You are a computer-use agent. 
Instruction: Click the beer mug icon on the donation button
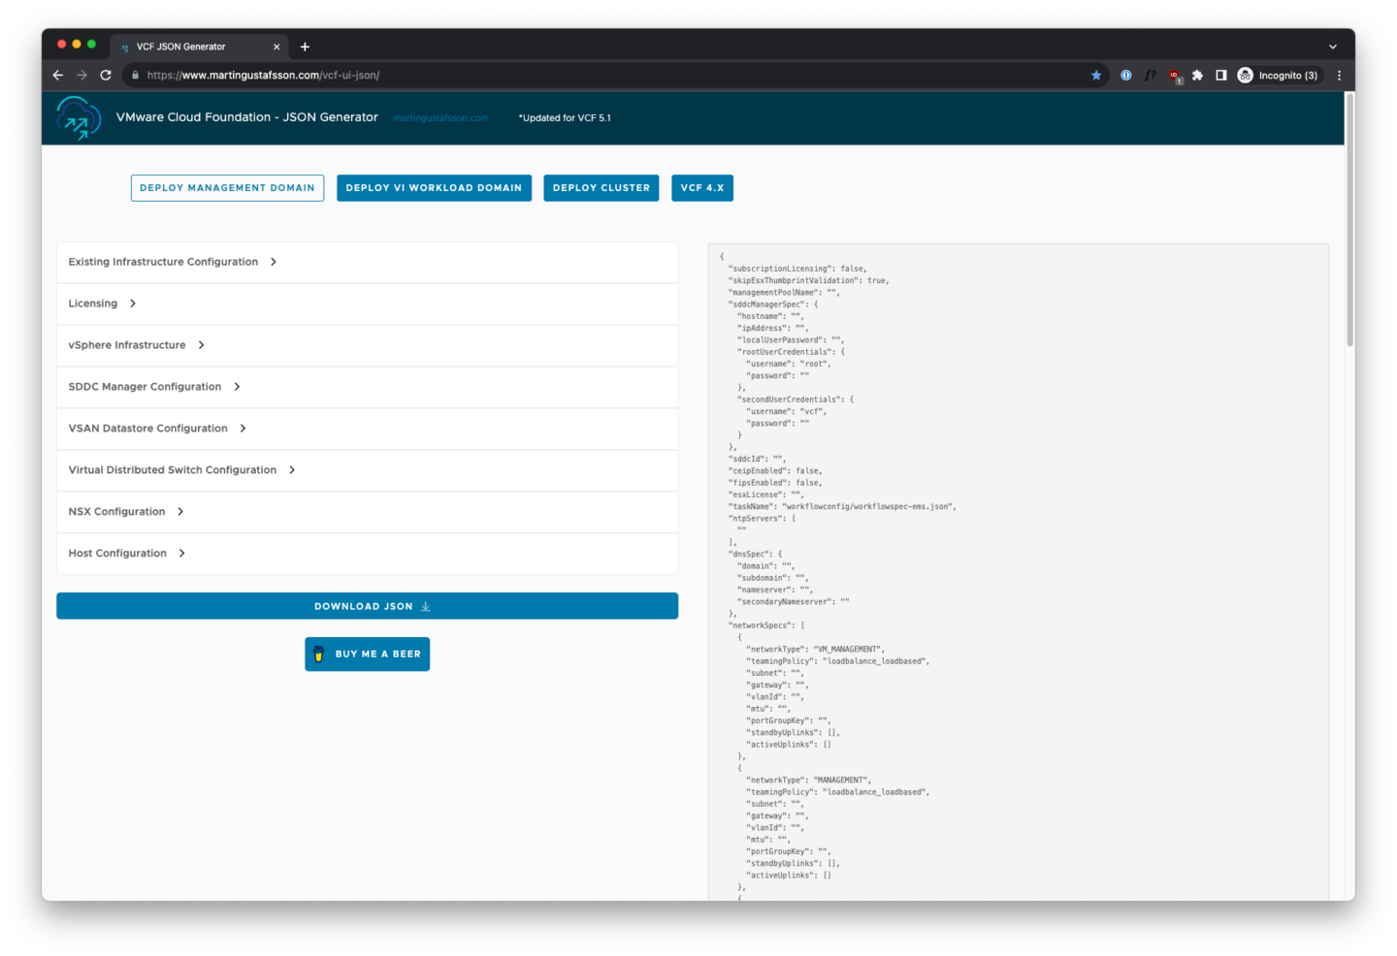(x=320, y=653)
